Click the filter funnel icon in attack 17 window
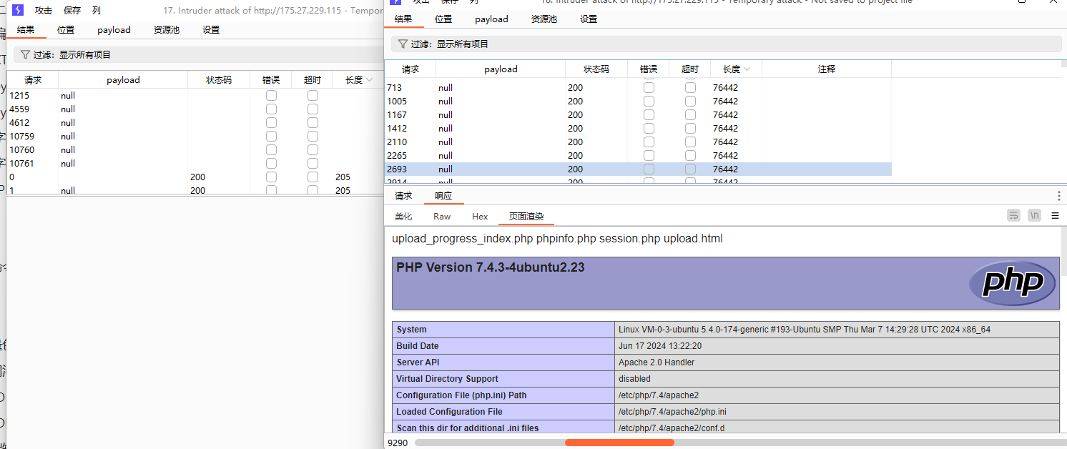Screen dimensions: 1067x449 point(25,54)
